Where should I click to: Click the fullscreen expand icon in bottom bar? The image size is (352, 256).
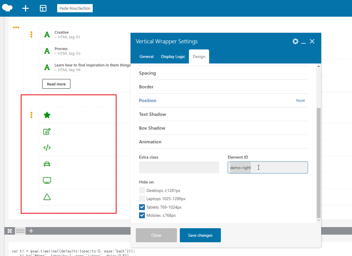coord(10,231)
